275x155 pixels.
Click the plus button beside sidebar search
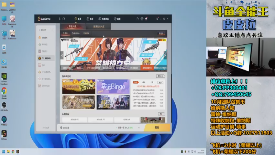click(53, 30)
